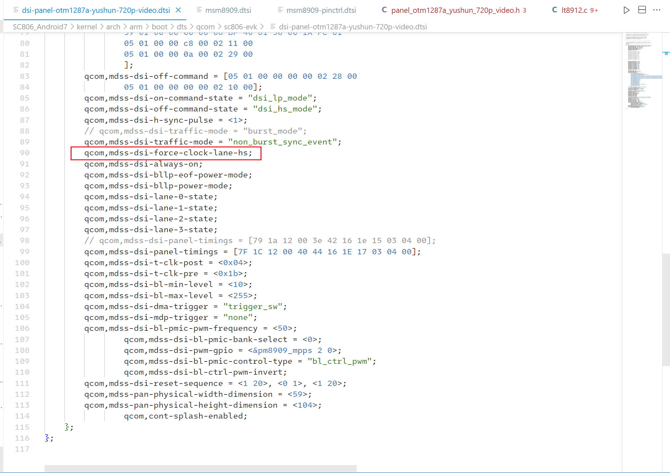Image resolution: width=670 pixels, height=473 pixels.
Task: Select the dsi-panel-otm1287a-yushun-720p-video.dtsi tab
Action: pos(96,10)
